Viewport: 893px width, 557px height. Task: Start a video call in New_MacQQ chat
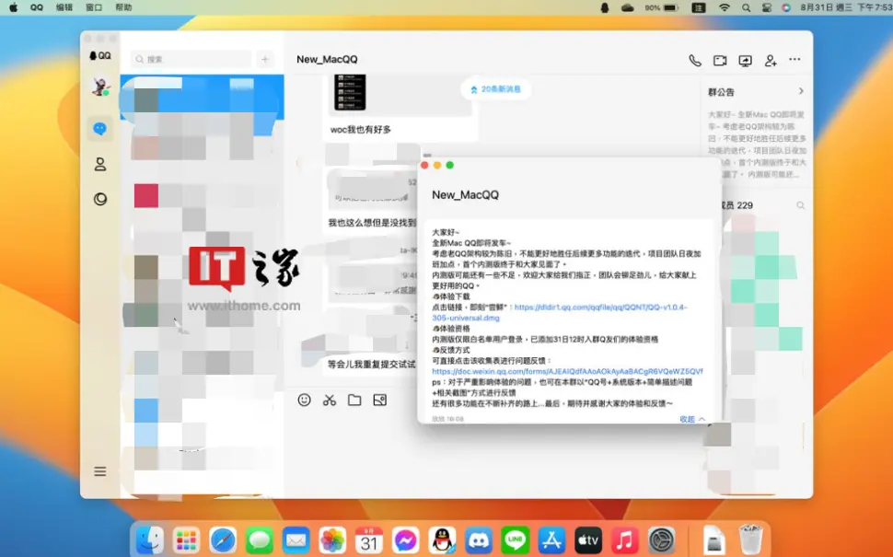pyautogui.click(x=719, y=59)
